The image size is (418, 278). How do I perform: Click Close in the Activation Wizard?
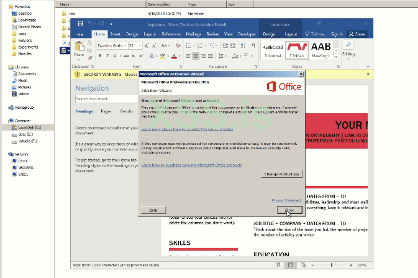pos(289,210)
